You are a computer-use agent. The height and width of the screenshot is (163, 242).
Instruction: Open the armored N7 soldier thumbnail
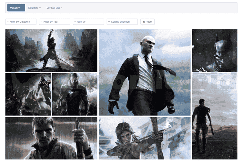(x=75, y=94)
